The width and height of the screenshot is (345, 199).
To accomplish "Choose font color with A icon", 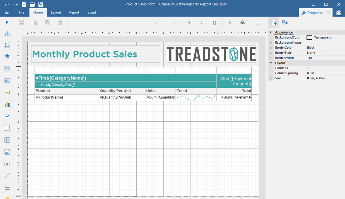I will coord(230,23).
